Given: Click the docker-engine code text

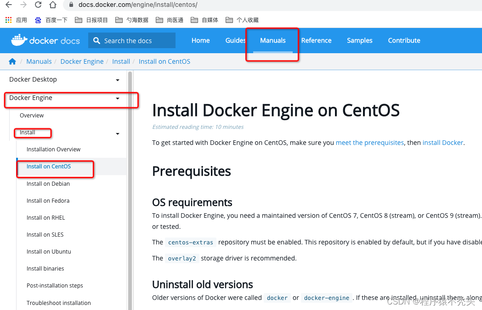Looking at the screenshot, I should pos(326,298).
